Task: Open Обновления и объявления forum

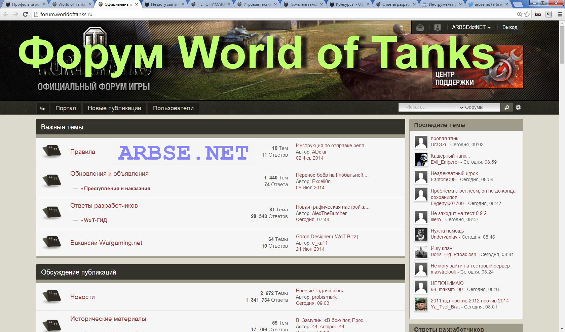Action: point(109,174)
